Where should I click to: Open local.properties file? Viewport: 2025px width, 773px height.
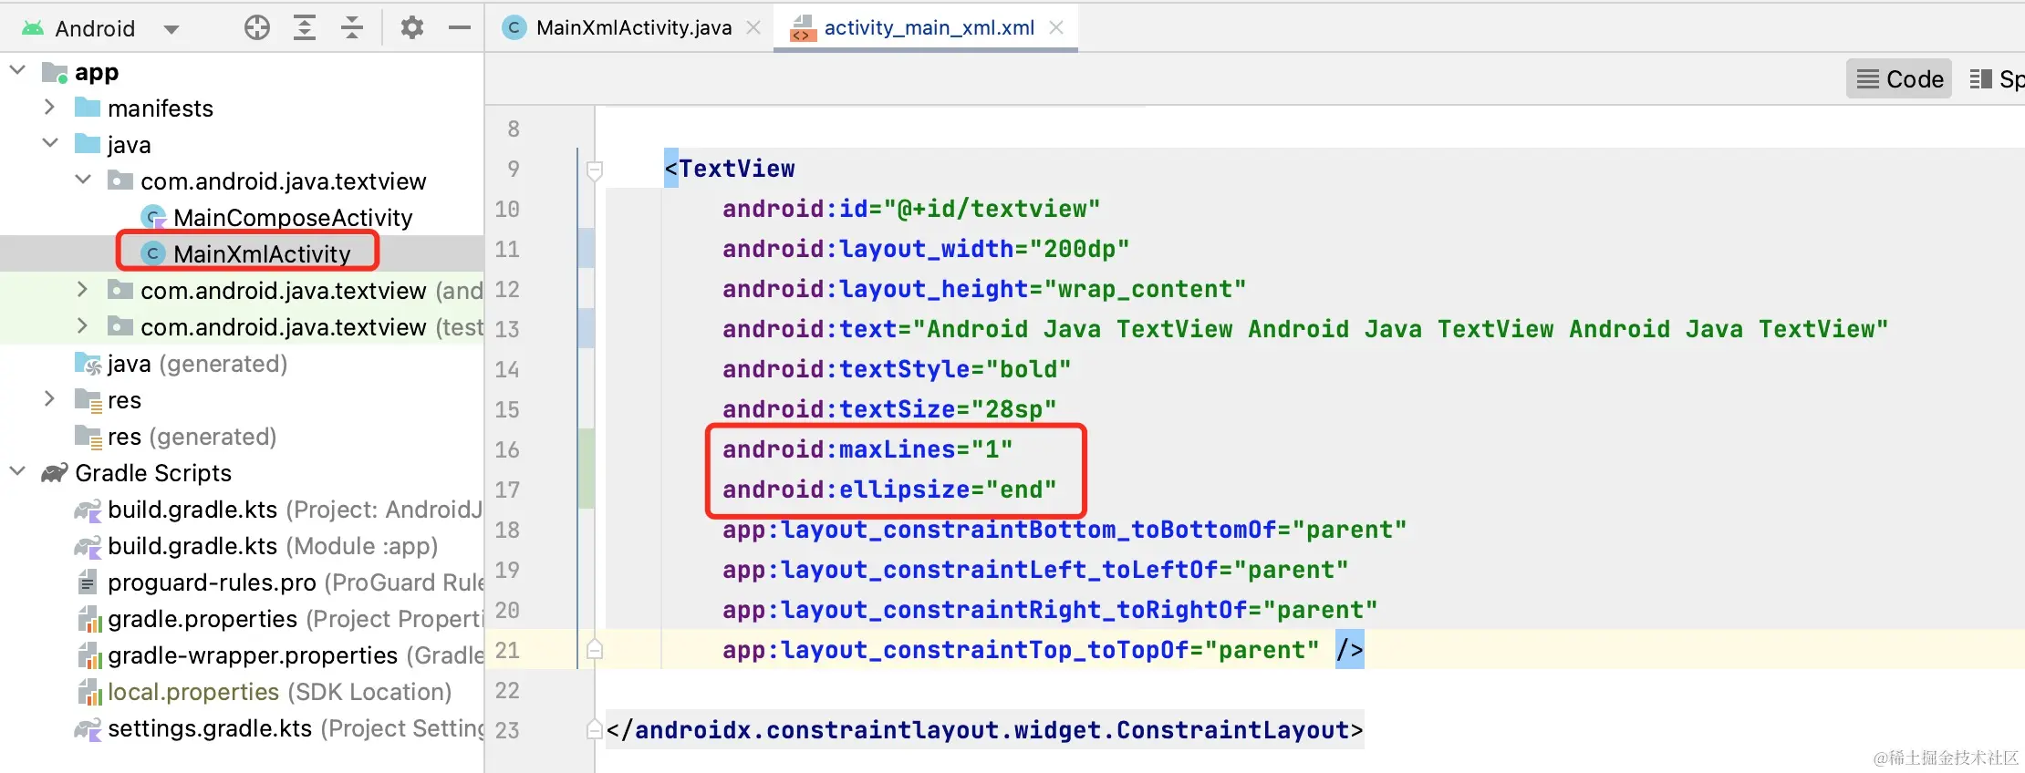click(x=279, y=692)
